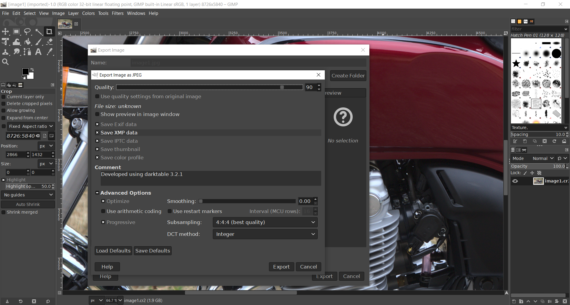
Task: Enable Show preview in image window
Action: (97, 114)
